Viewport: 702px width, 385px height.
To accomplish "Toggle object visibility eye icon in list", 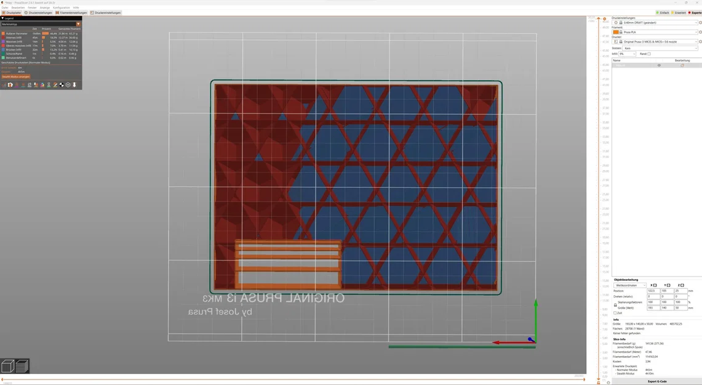I will (659, 65).
